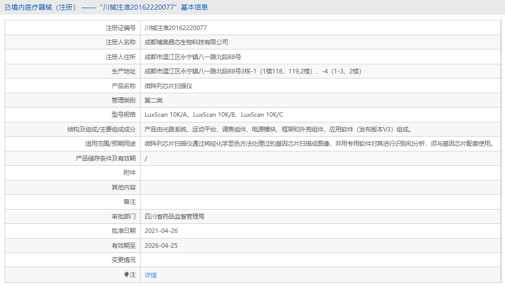Viewport: 505px width, 286px height.
Task: Click the 有效期至 label
Action: click(124, 246)
